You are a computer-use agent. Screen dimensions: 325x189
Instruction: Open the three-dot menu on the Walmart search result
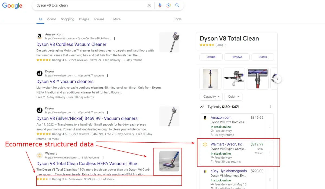point(103,157)
